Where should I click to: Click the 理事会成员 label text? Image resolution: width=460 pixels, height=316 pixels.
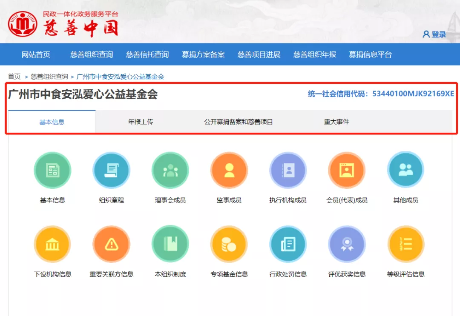point(170,200)
